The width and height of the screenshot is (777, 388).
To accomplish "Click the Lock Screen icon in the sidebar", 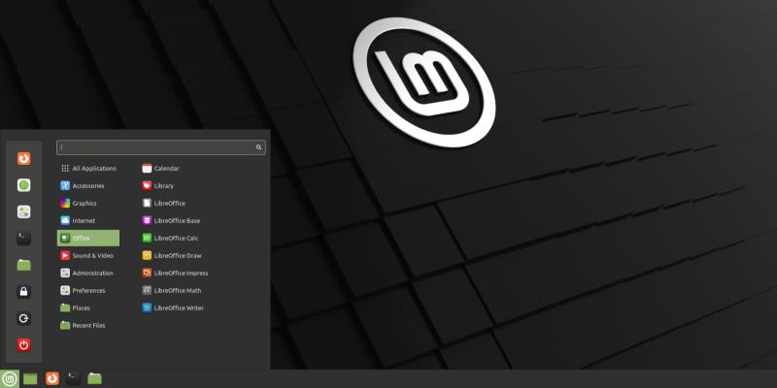I will [x=24, y=291].
